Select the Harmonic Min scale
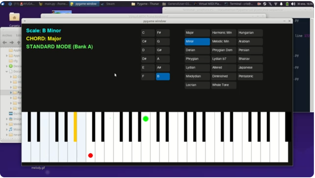 coord(224,33)
